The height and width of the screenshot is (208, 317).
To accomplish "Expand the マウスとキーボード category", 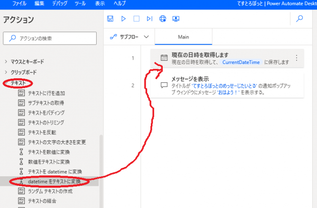I will click(27, 62).
